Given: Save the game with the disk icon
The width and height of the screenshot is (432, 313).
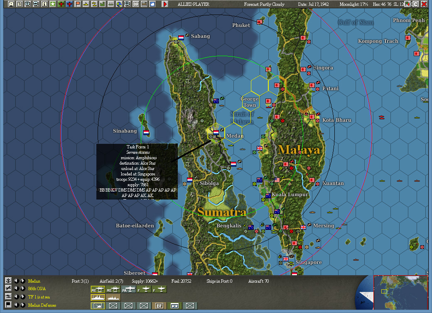Looking at the screenshot, I should [x=11, y=4].
